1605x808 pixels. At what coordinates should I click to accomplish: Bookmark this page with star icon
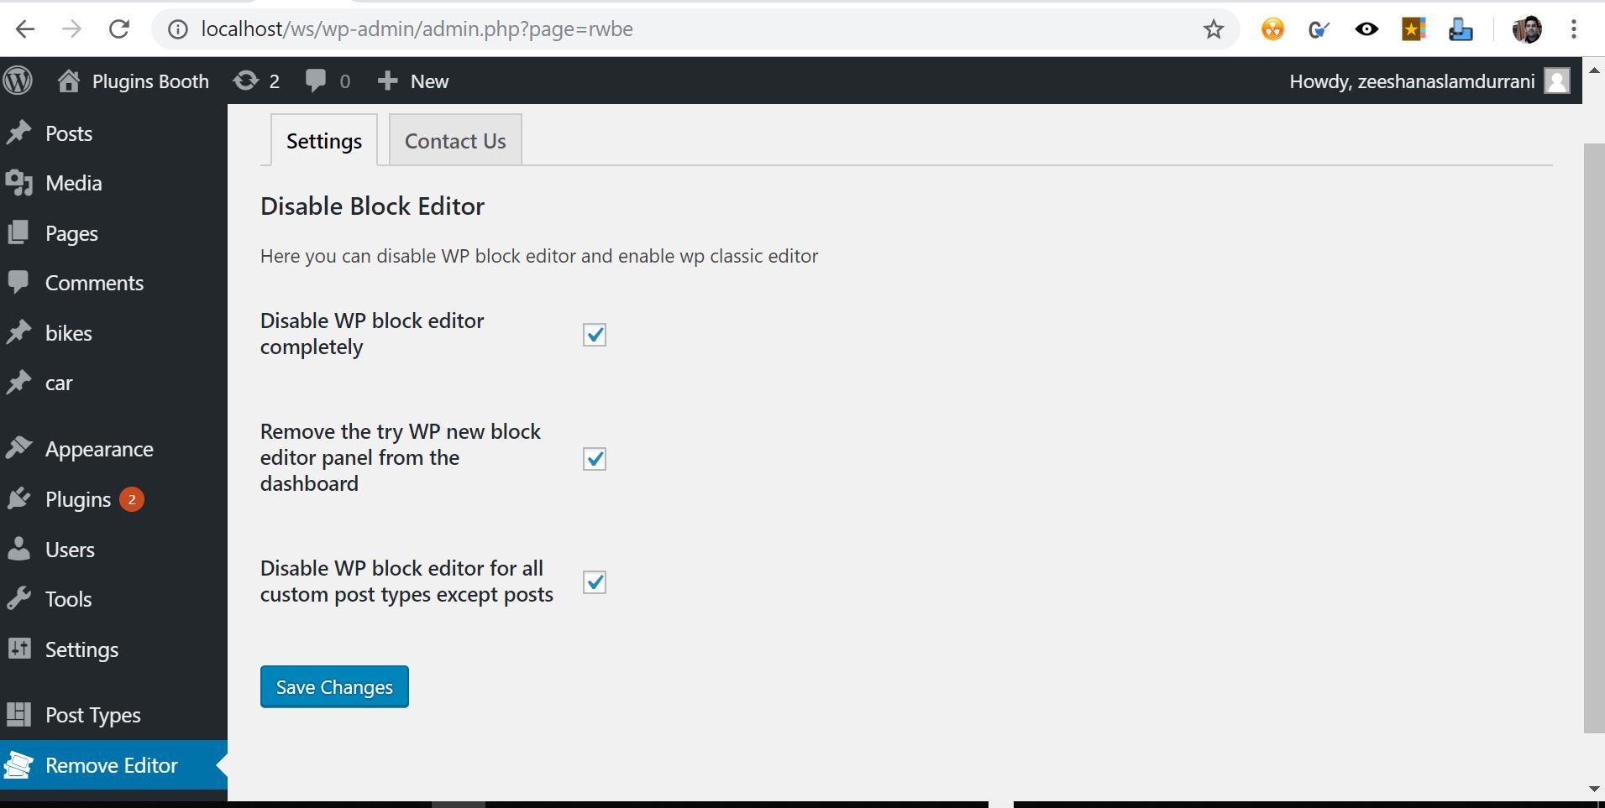(1214, 30)
